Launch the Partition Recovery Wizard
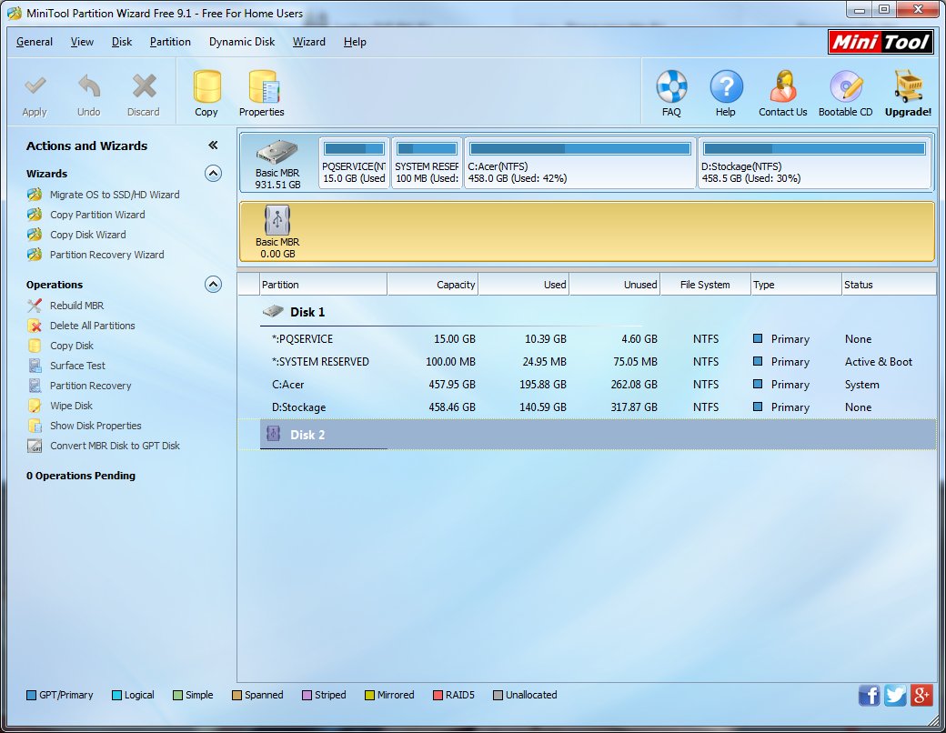 (x=96, y=254)
